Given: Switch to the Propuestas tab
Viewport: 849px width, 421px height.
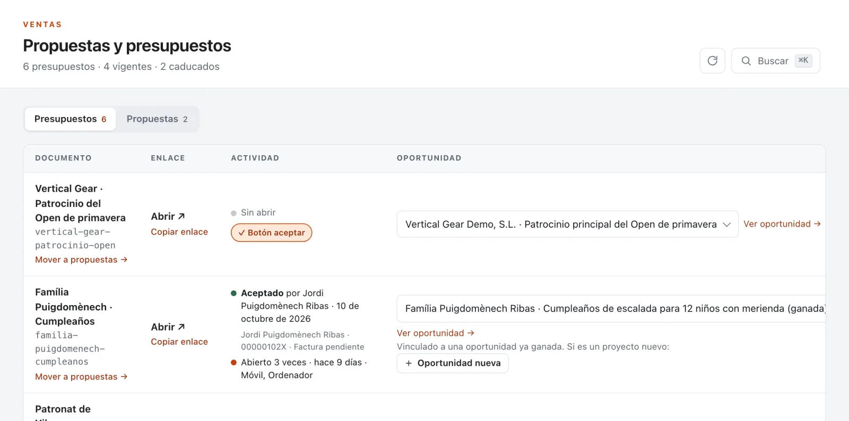Looking at the screenshot, I should point(157,119).
